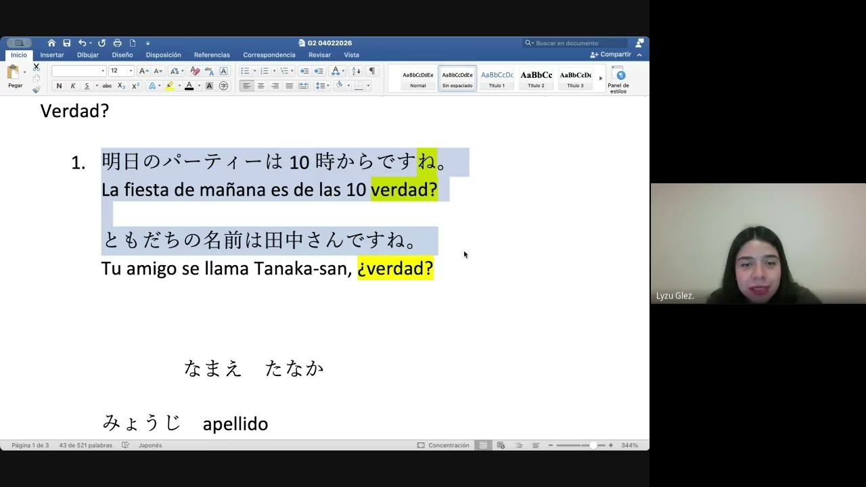Click the Home icon in the title bar
Image resolution: width=866 pixels, height=487 pixels.
51,43
